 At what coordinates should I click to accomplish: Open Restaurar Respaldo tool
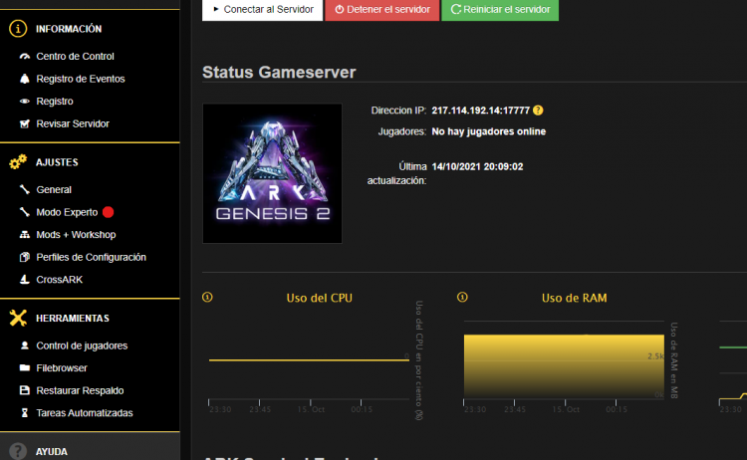coord(80,390)
